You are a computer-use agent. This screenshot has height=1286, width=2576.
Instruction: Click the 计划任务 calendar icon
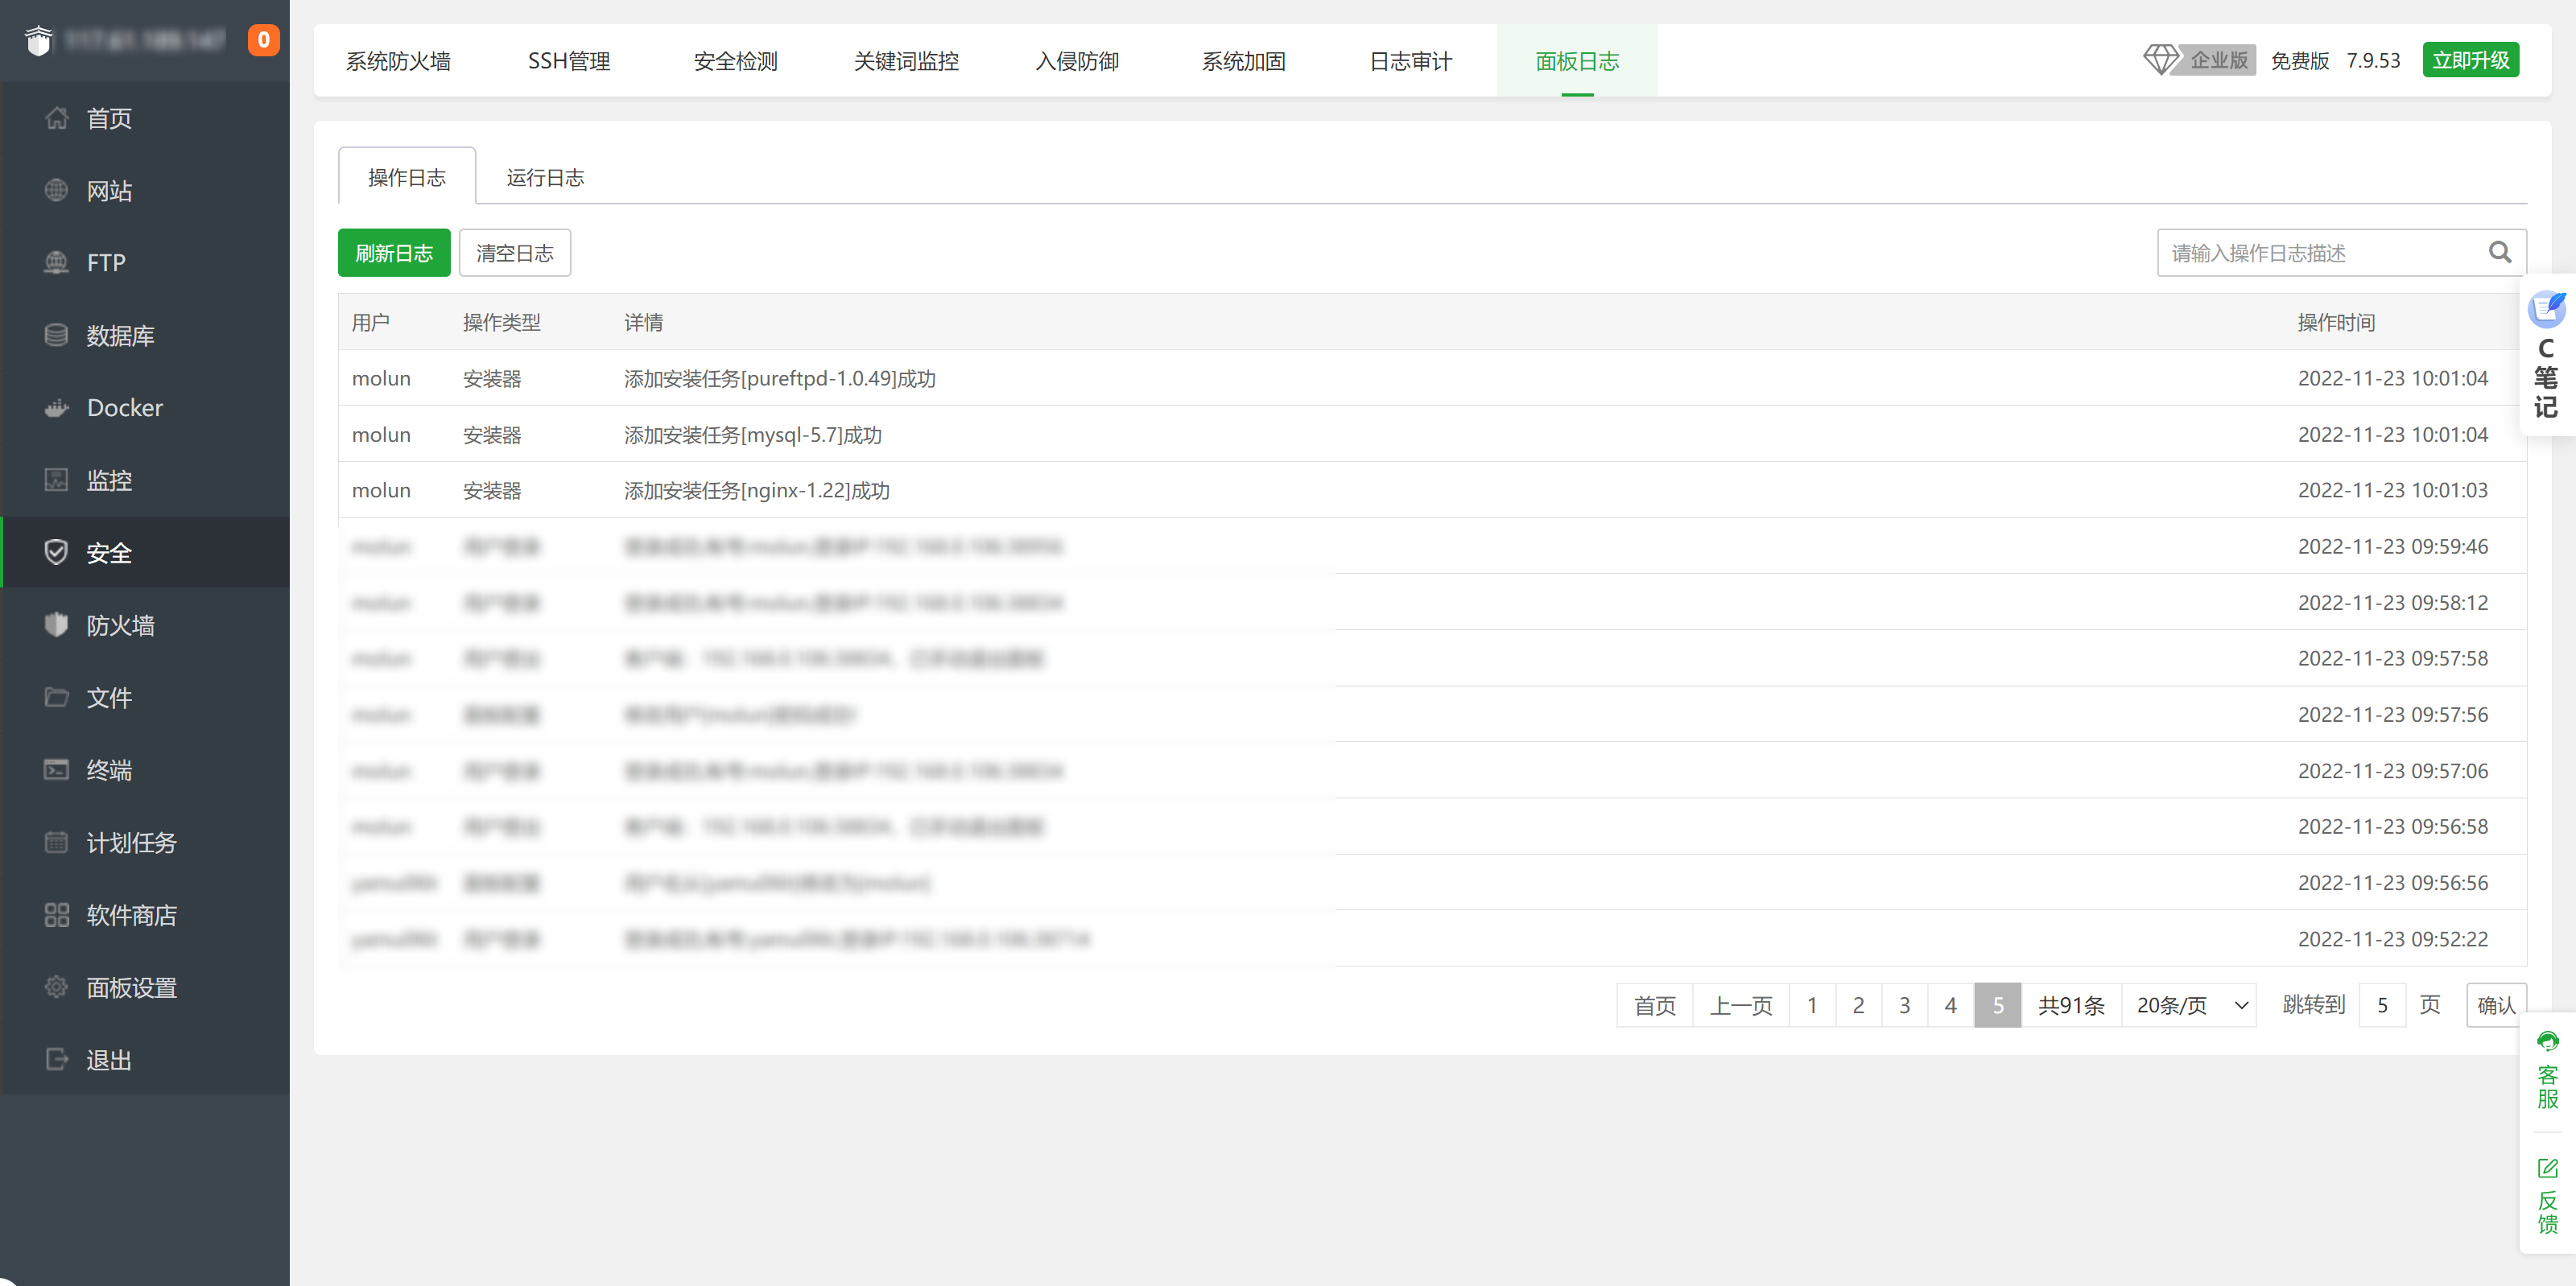pos(56,842)
